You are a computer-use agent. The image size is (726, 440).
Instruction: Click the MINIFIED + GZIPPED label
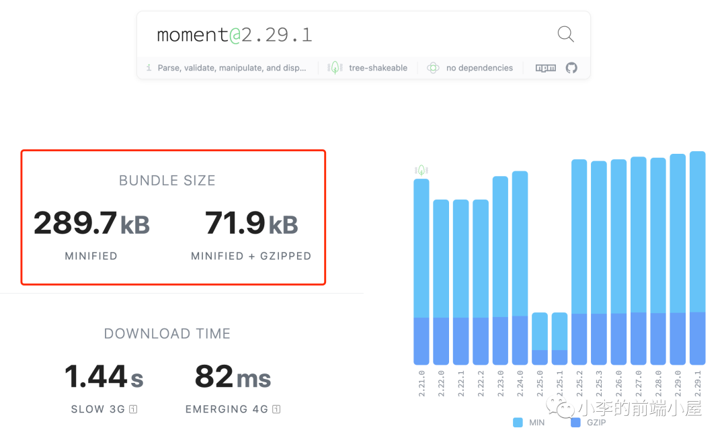pos(251,256)
